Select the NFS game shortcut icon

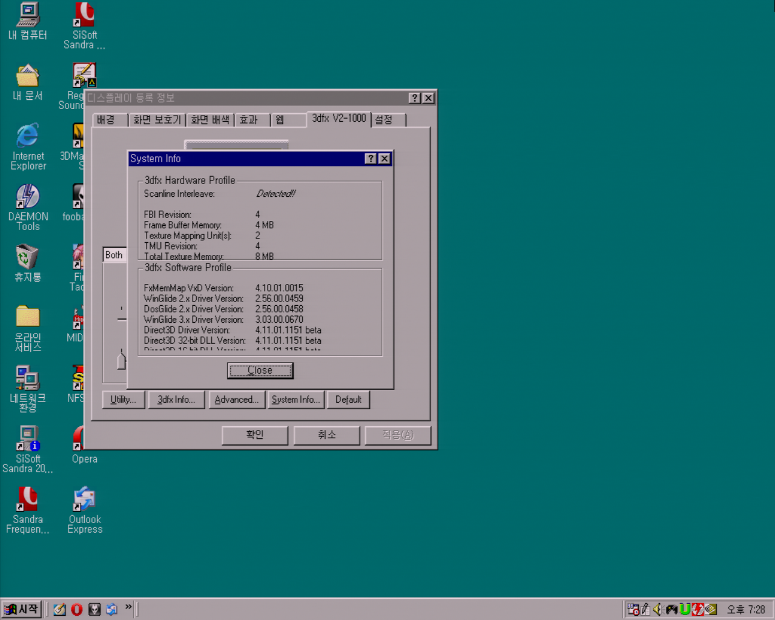(x=78, y=378)
